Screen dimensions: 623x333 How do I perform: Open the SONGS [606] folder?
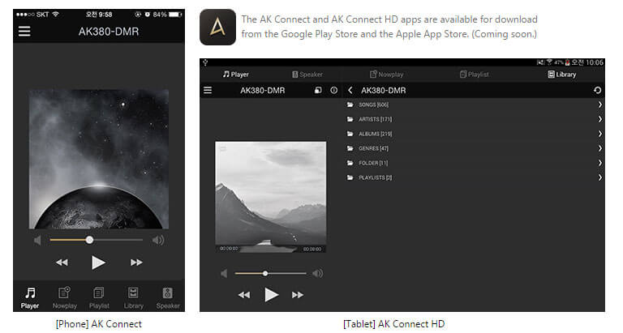pos(475,105)
